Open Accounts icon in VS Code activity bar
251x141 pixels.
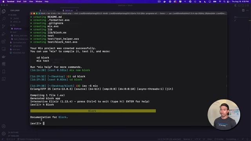4,126
